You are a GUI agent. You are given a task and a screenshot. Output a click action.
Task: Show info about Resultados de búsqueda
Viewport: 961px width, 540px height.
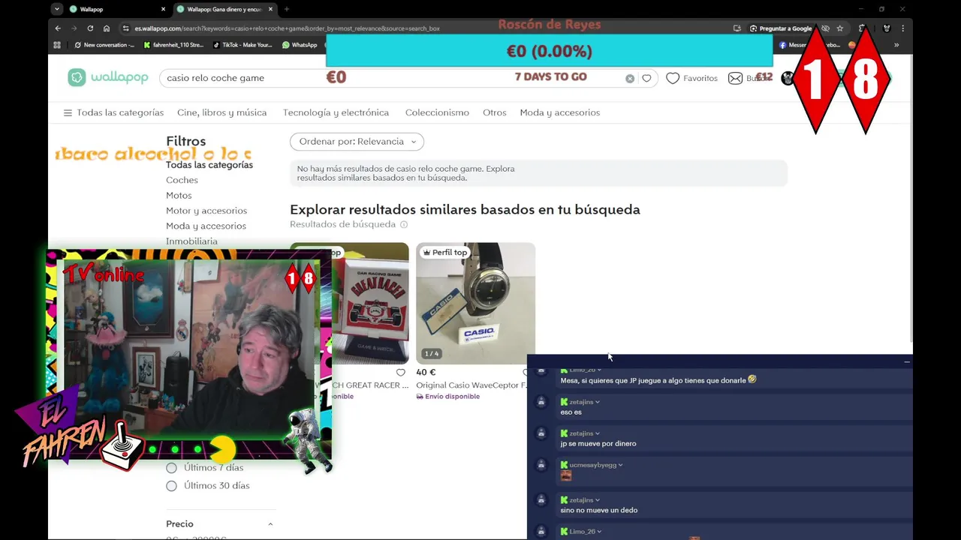(404, 224)
